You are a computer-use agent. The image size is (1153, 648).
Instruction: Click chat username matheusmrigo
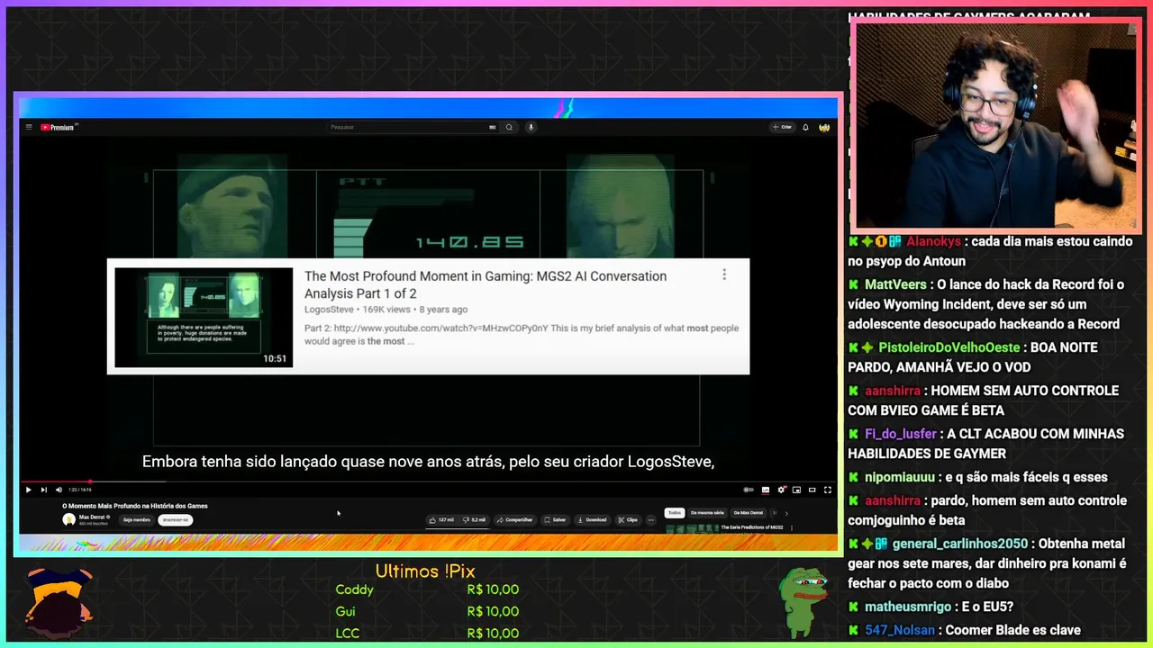(x=907, y=607)
